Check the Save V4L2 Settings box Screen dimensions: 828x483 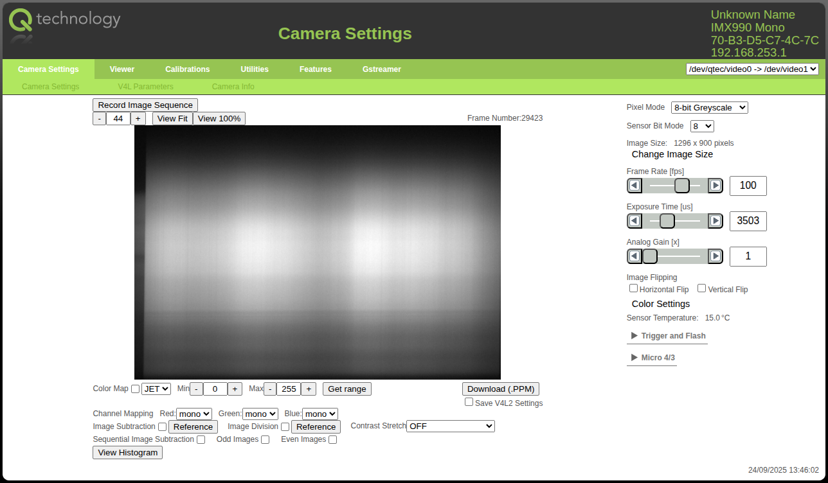469,402
